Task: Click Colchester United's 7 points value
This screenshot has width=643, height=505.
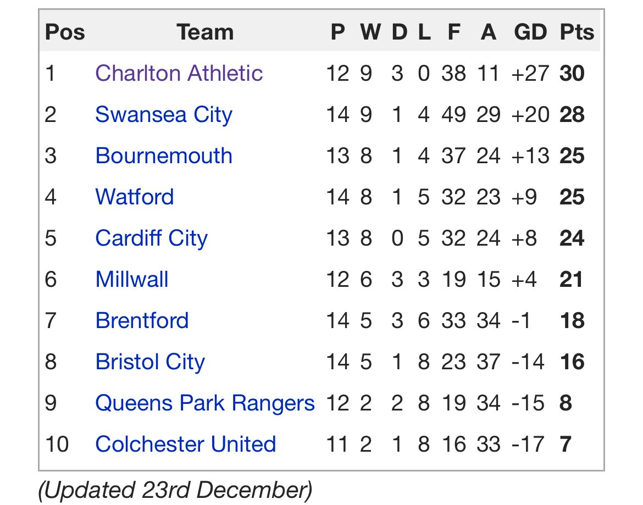Action: tap(566, 445)
